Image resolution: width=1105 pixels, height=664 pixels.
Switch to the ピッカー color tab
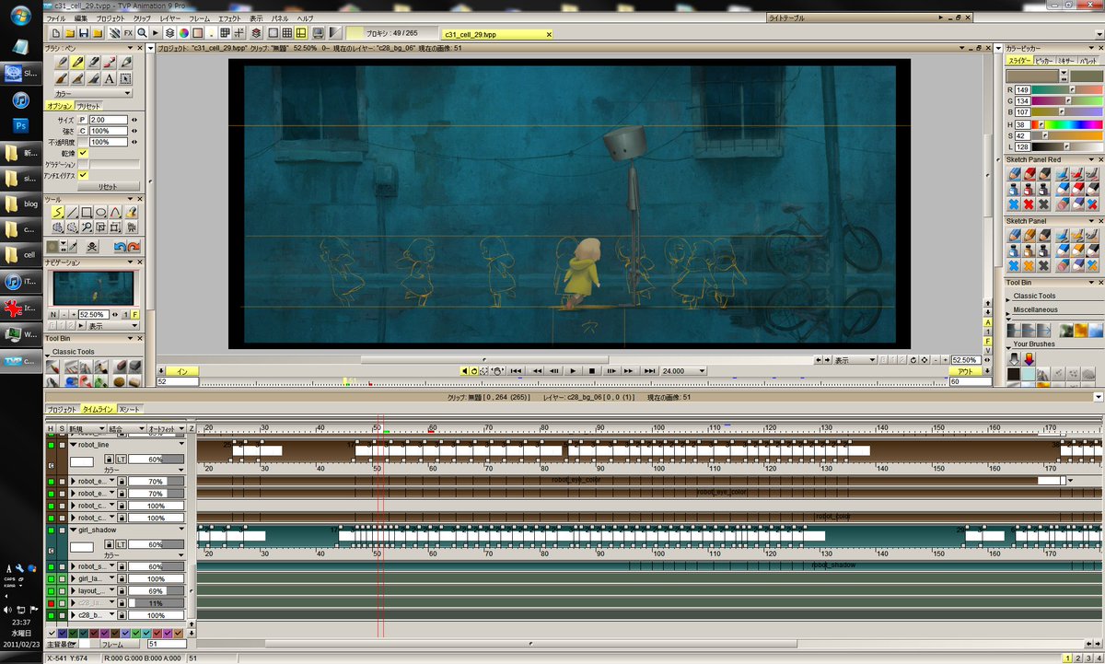[x=1044, y=60]
